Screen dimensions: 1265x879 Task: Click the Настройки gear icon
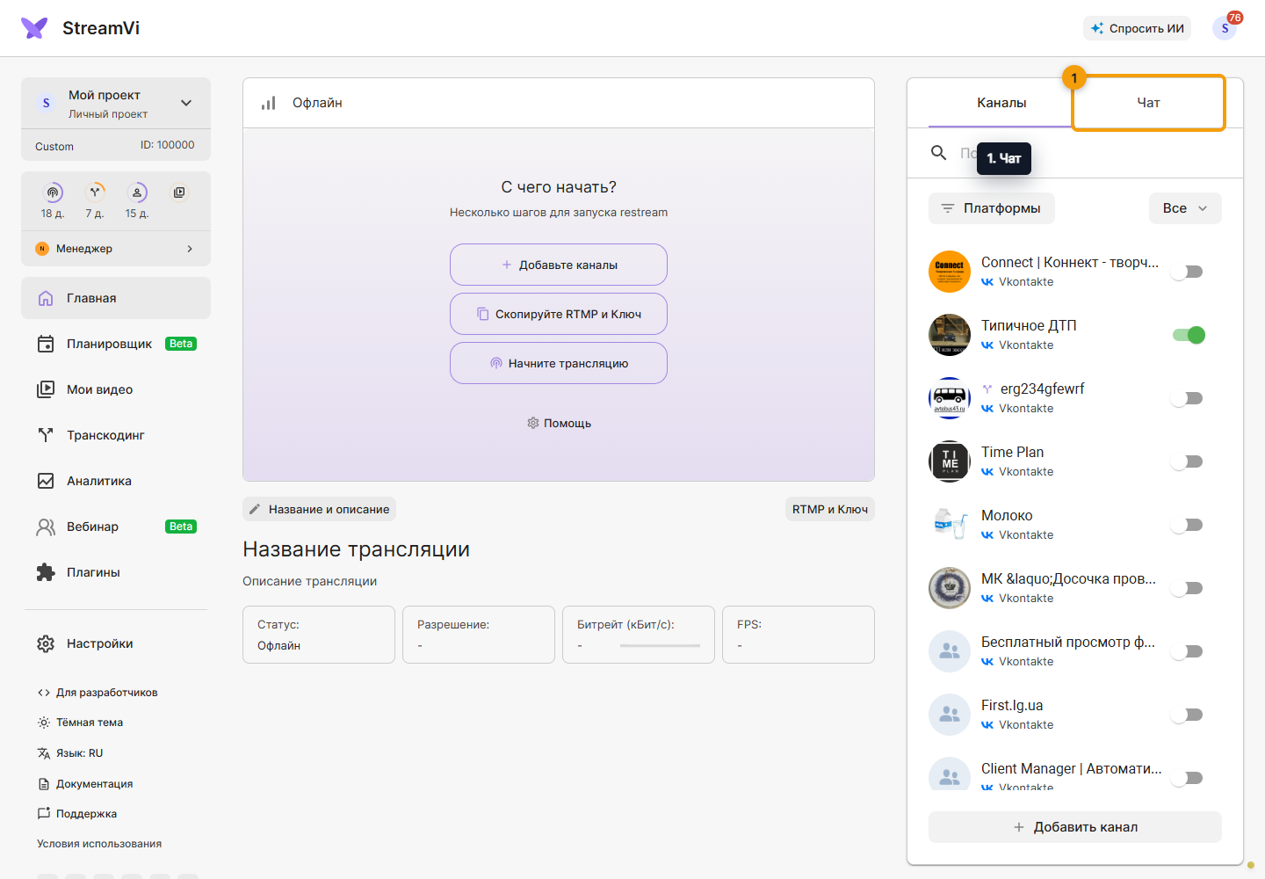[46, 643]
